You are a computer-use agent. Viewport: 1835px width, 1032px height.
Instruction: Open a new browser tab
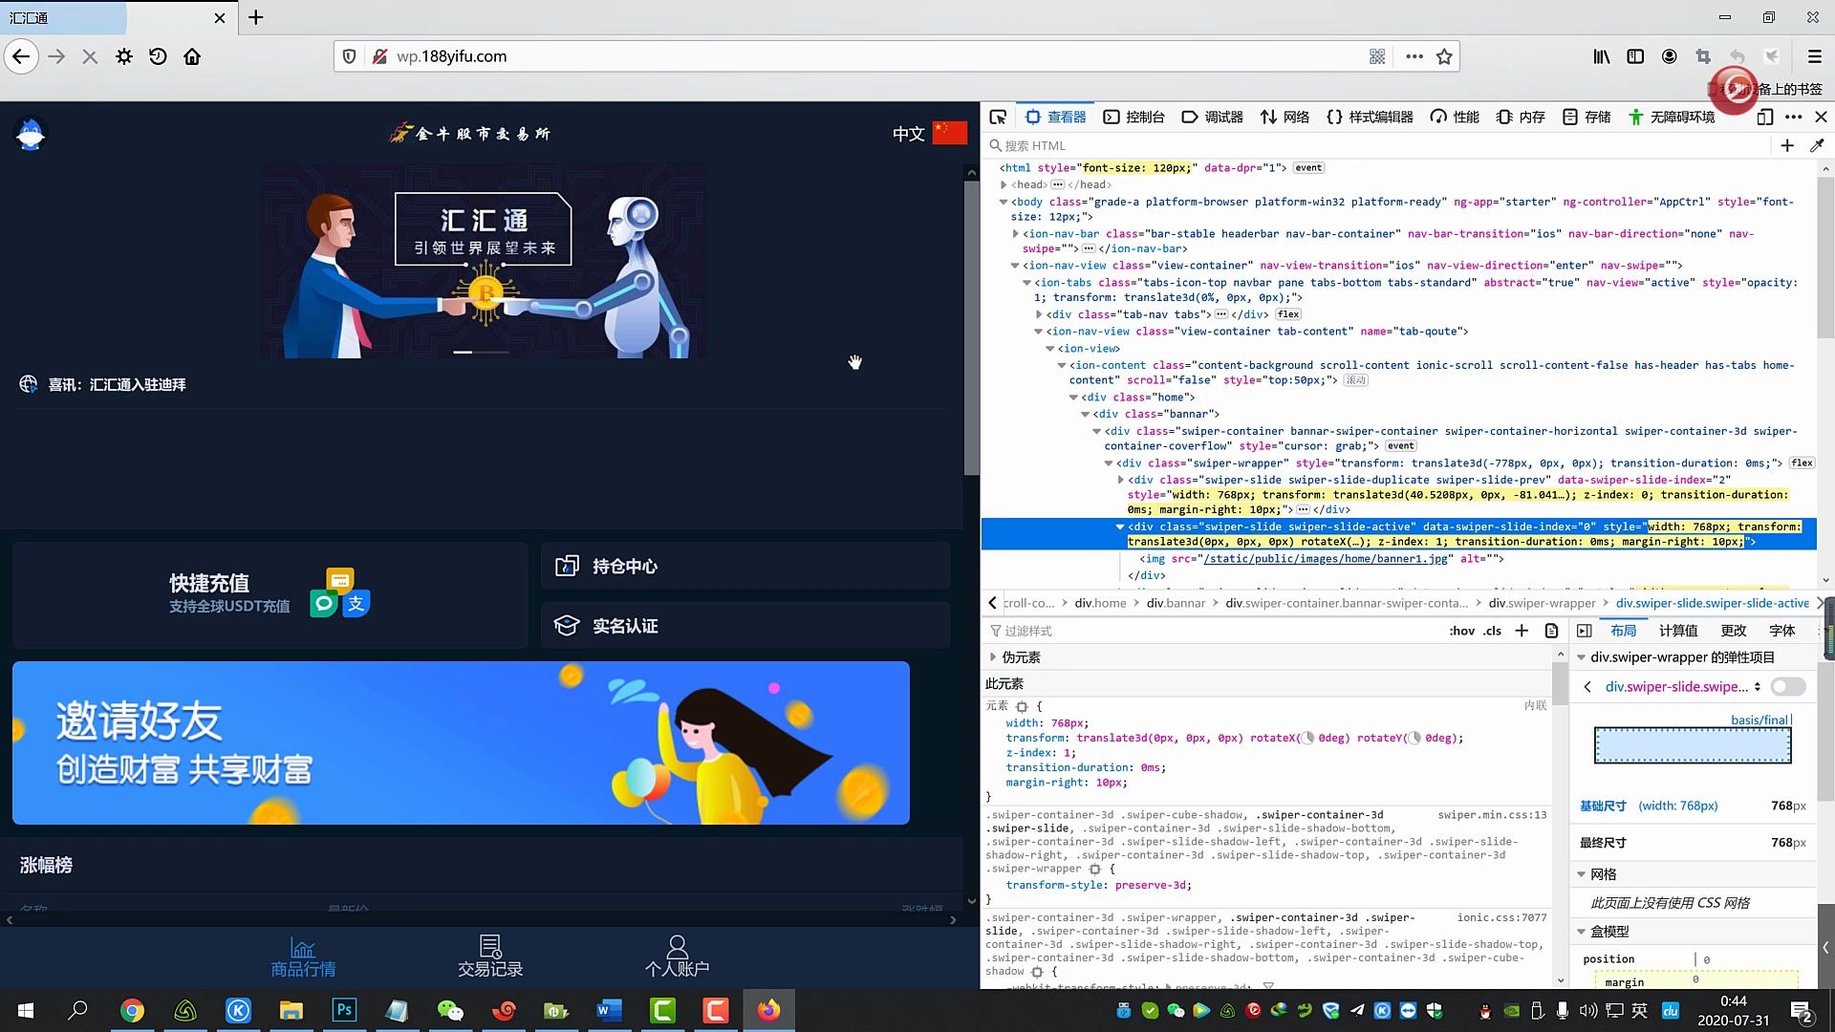256,17
